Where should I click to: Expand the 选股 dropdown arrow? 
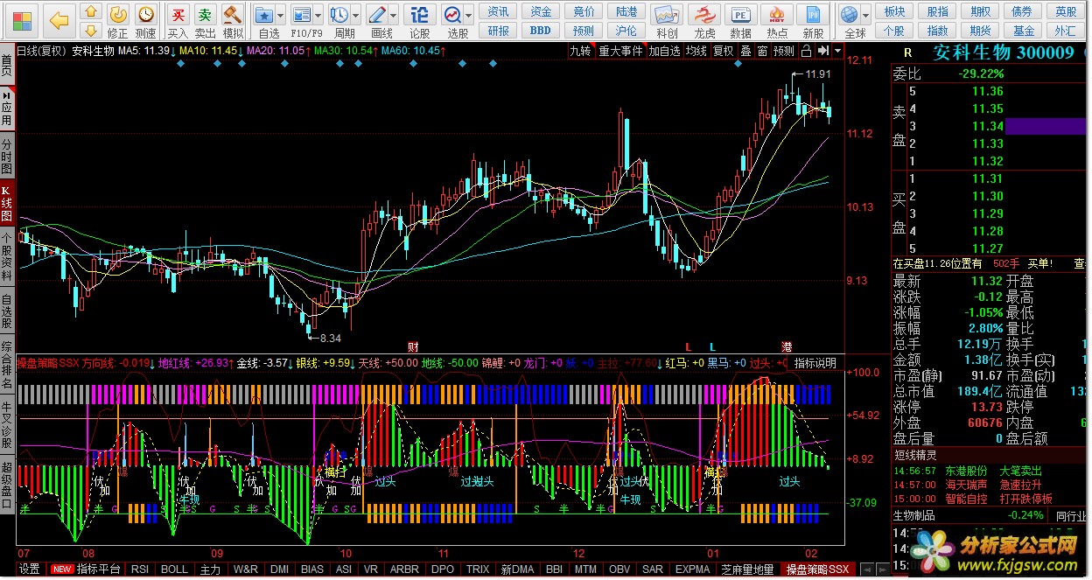(469, 16)
